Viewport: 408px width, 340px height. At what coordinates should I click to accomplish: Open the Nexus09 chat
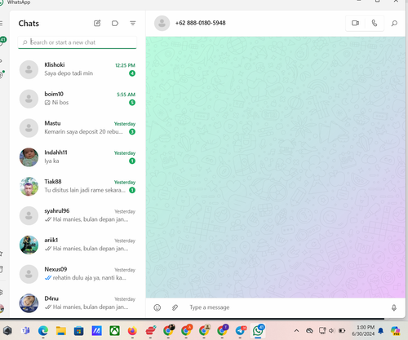click(x=78, y=274)
